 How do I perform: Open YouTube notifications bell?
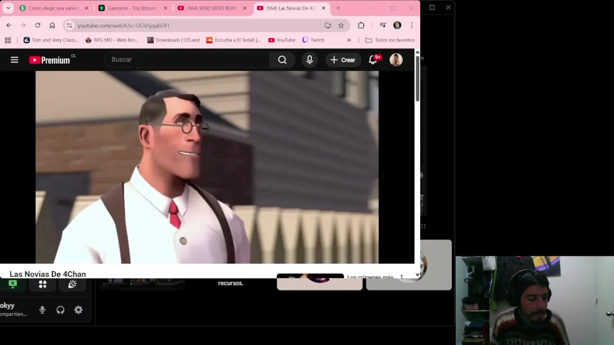pos(373,59)
